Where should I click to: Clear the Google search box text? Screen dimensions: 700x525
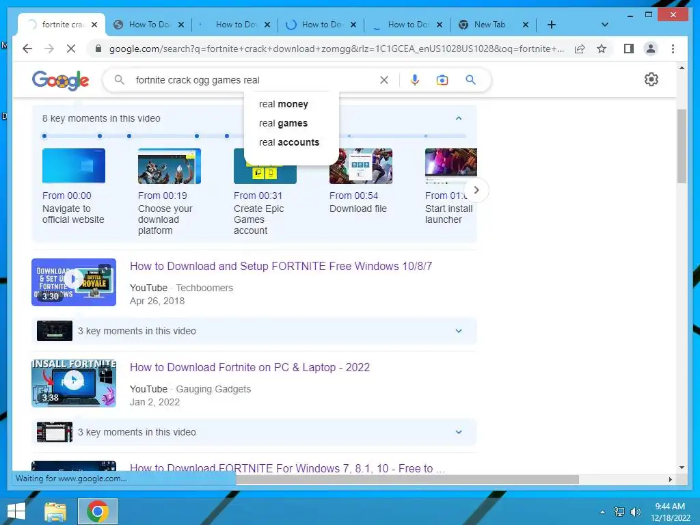[384, 80]
